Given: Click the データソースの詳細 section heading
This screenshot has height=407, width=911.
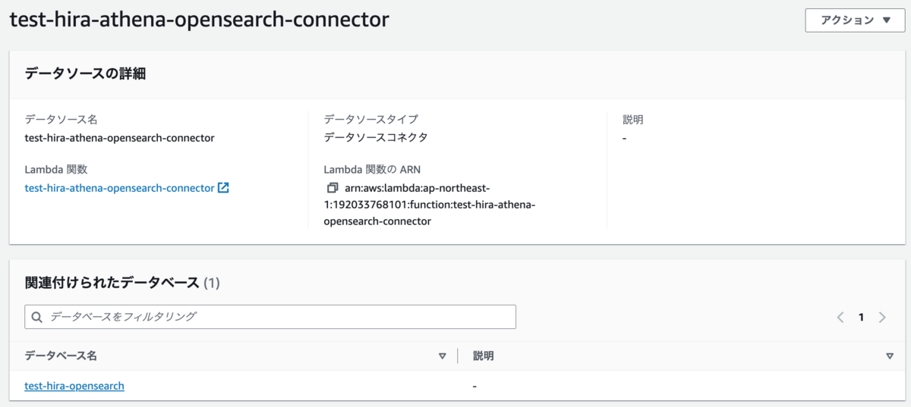Looking at the screenshot, I should coord(85,74).
